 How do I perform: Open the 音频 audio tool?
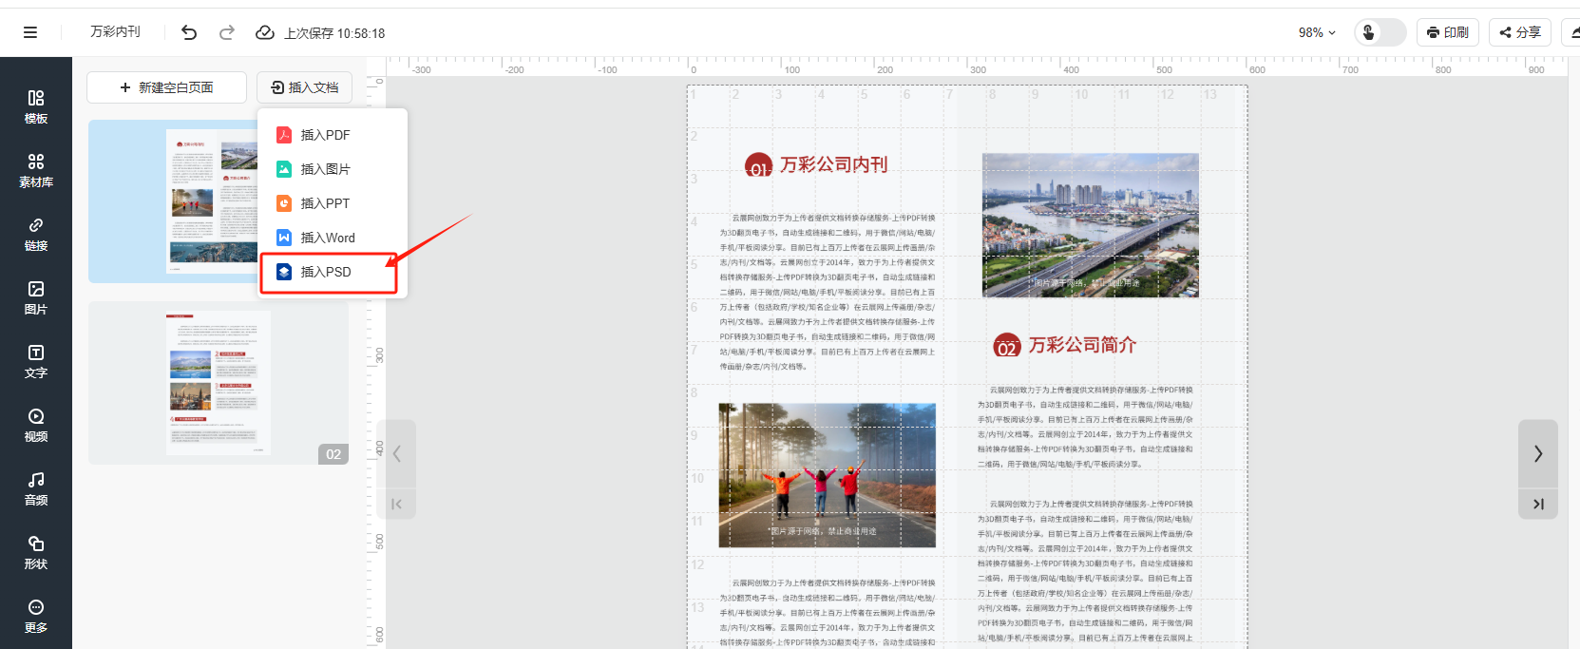36,488
